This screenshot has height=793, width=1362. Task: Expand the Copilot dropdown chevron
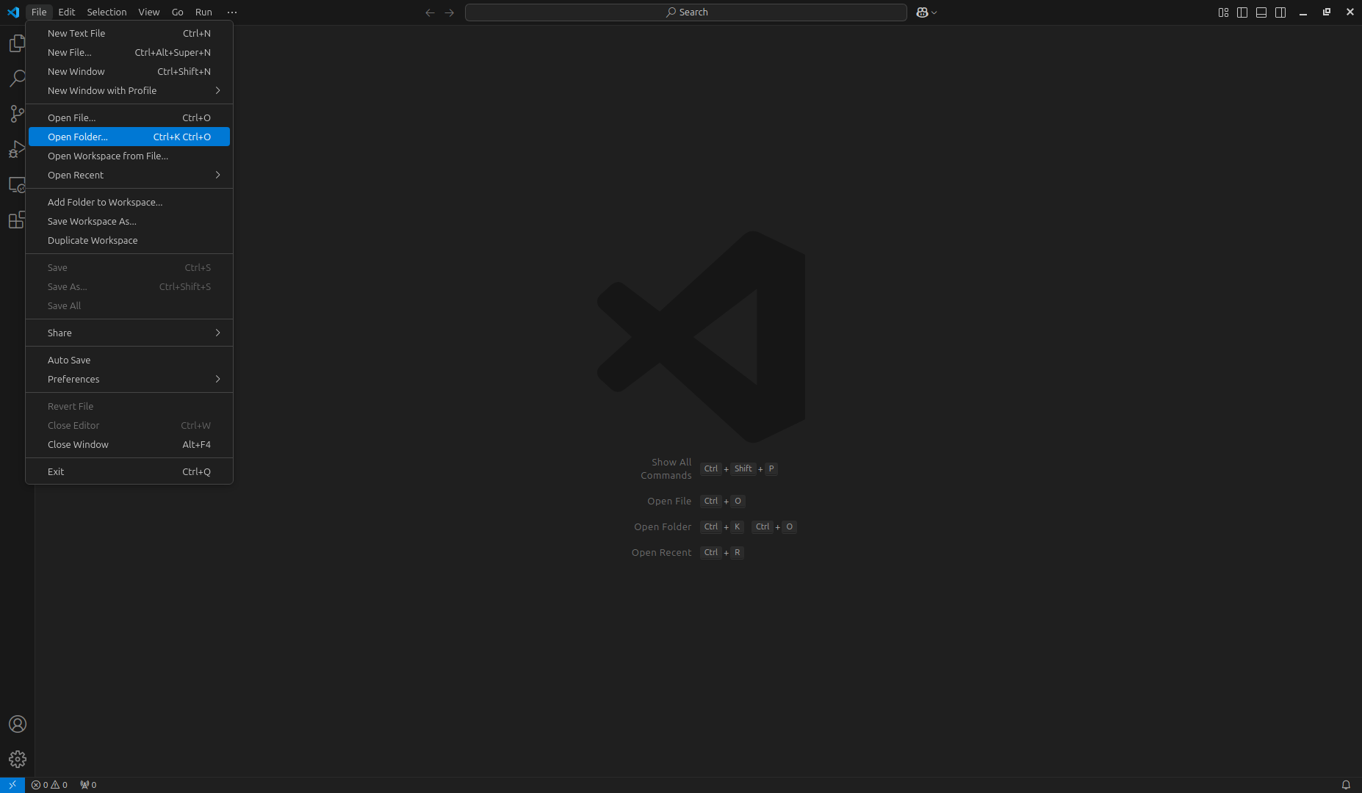point(934,12)
